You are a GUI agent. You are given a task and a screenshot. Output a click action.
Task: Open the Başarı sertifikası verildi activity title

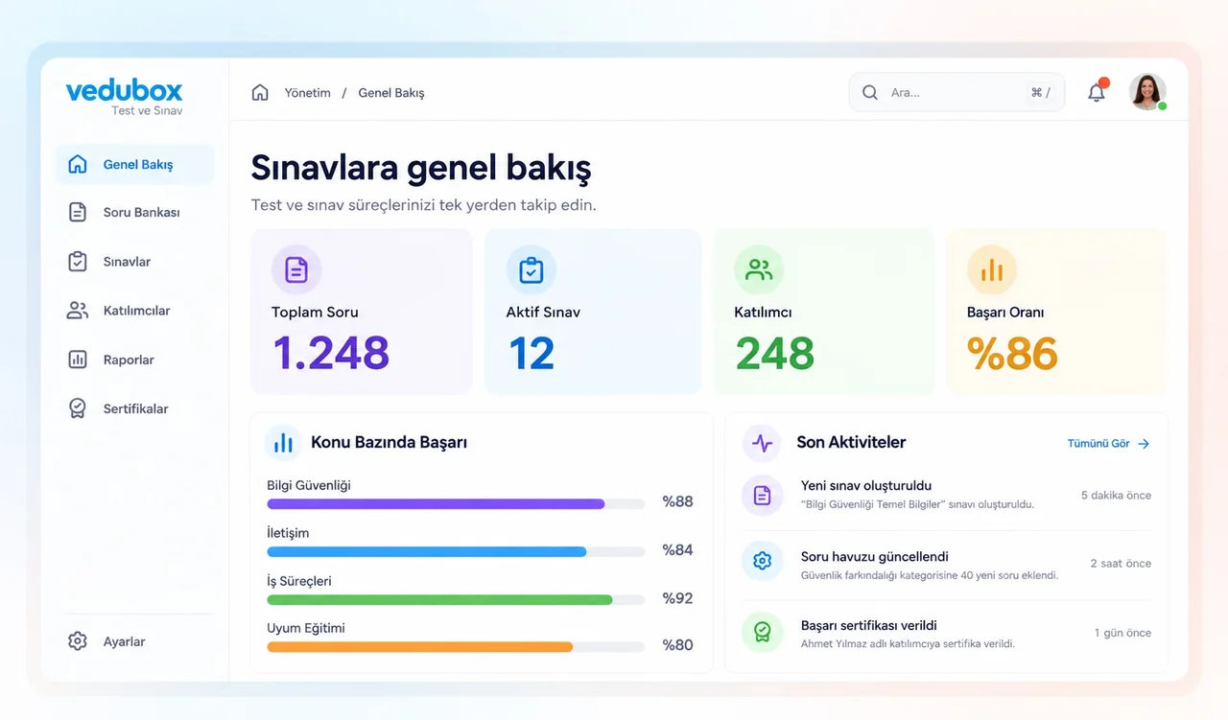tap(869, 626)
